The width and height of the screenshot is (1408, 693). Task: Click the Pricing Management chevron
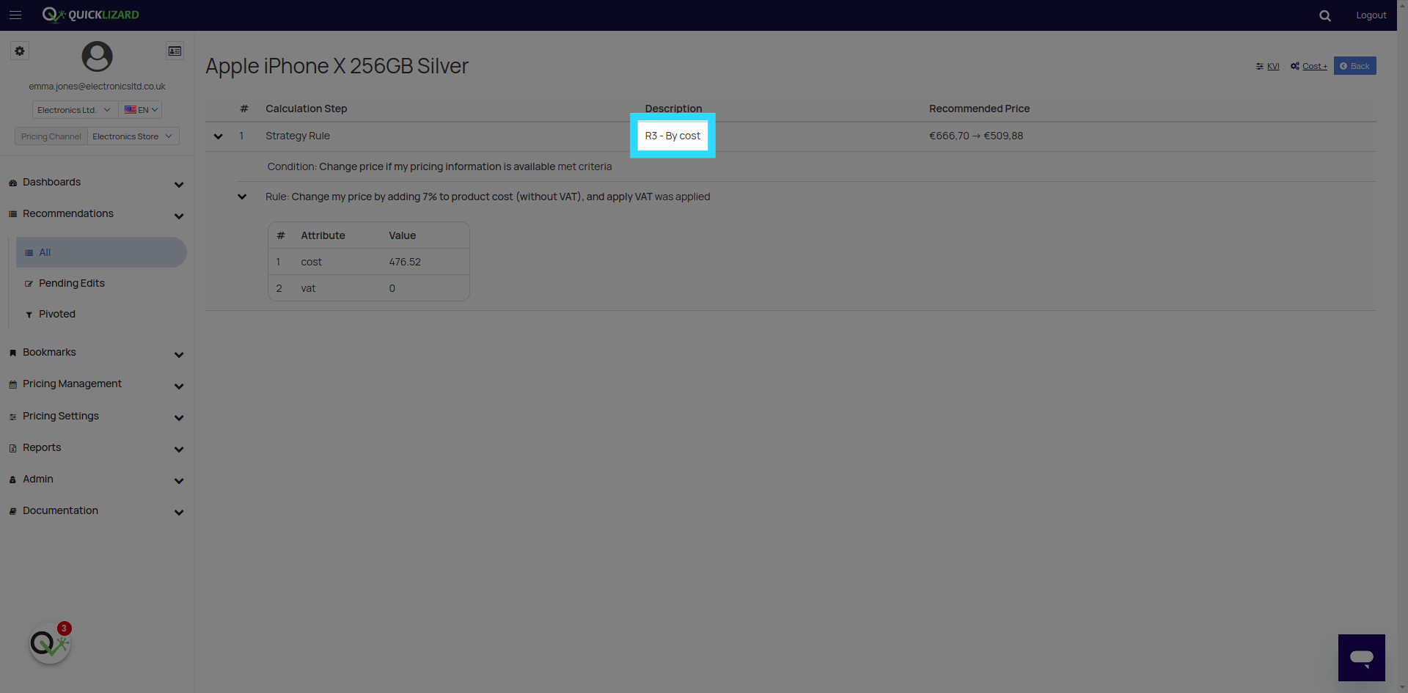coord(179,386)
